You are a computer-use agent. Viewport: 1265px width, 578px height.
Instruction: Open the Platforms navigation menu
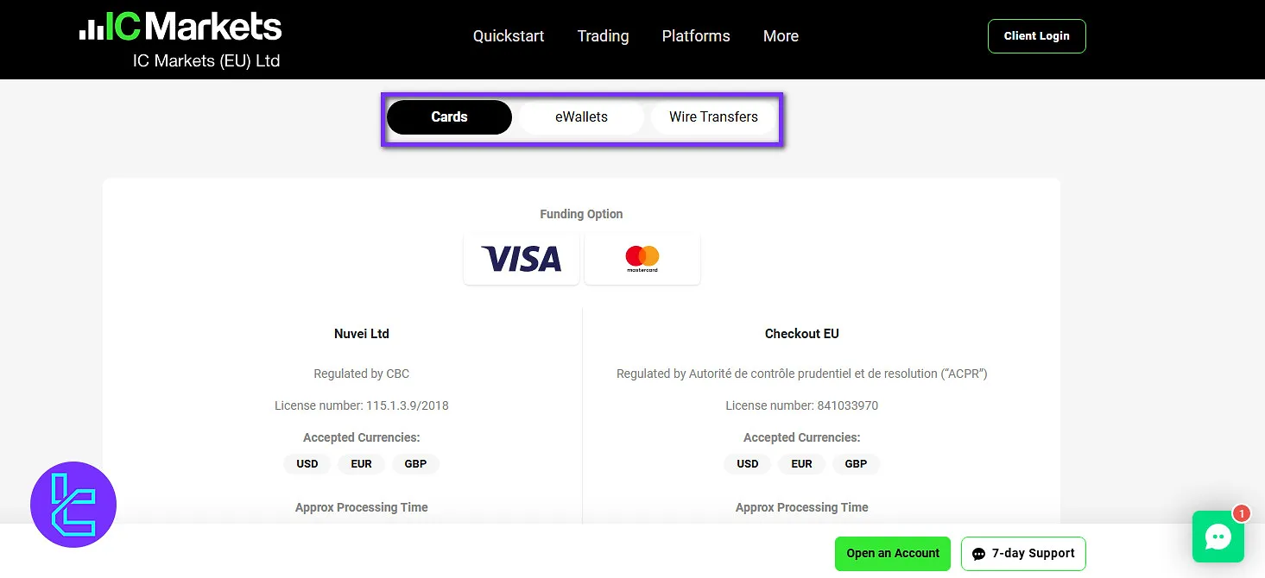tap(695, 36)
